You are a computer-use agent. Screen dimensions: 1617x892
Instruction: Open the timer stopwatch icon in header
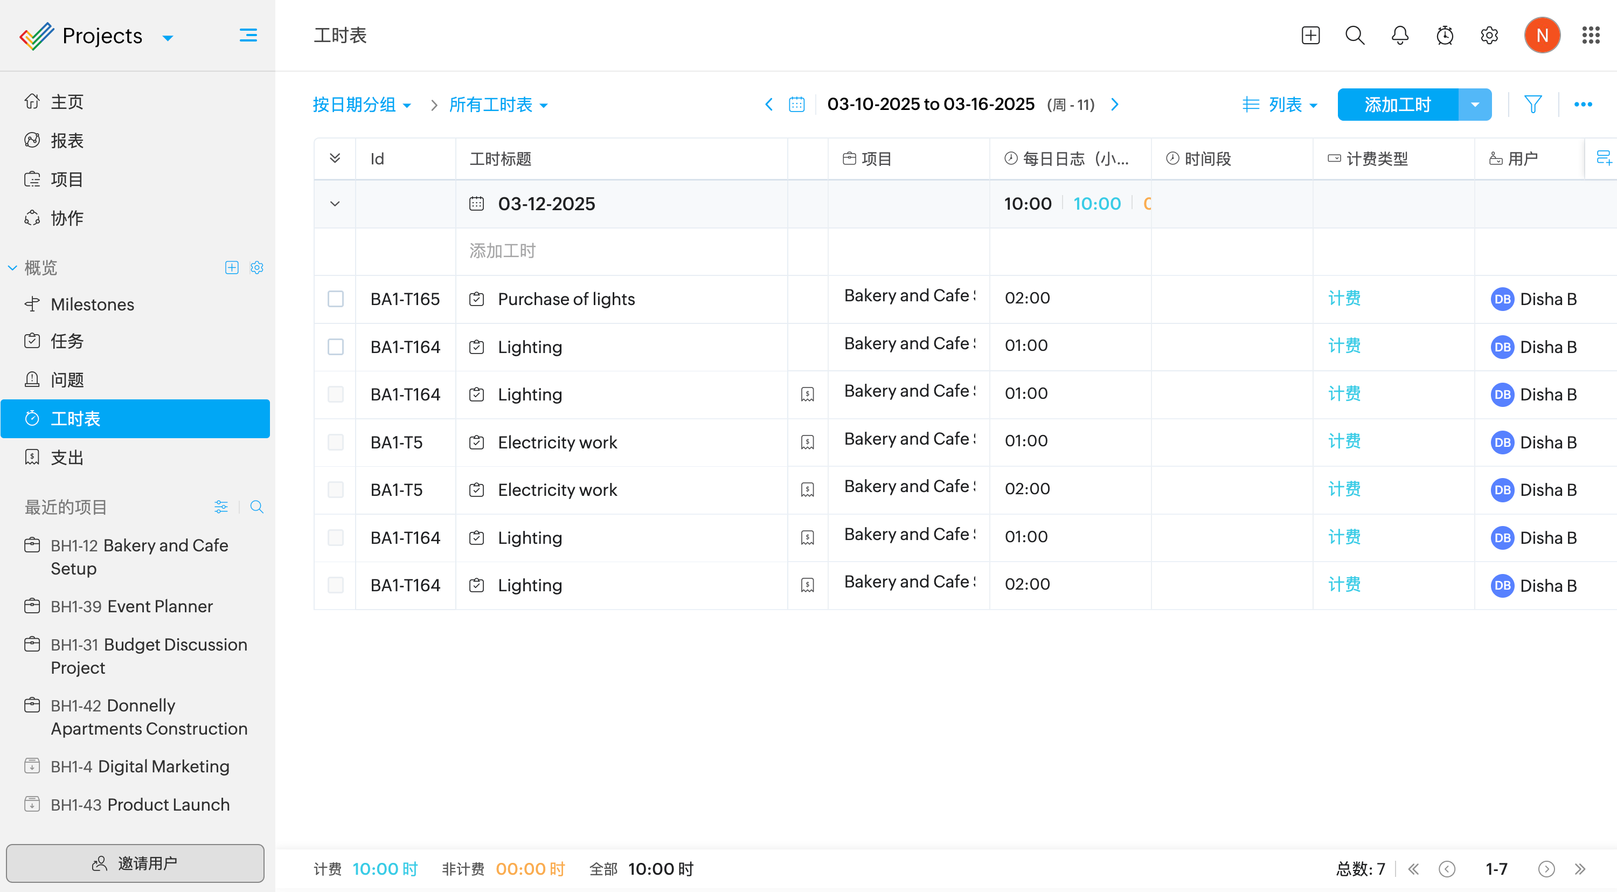[1445, 35]
